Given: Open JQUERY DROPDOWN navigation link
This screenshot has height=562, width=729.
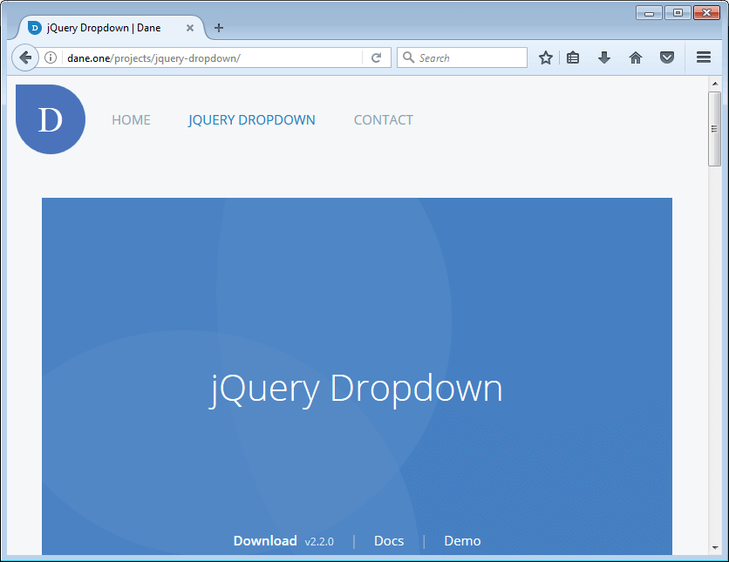Looking at the screenshot, I should pyautogui.click(x=252, y=120).
